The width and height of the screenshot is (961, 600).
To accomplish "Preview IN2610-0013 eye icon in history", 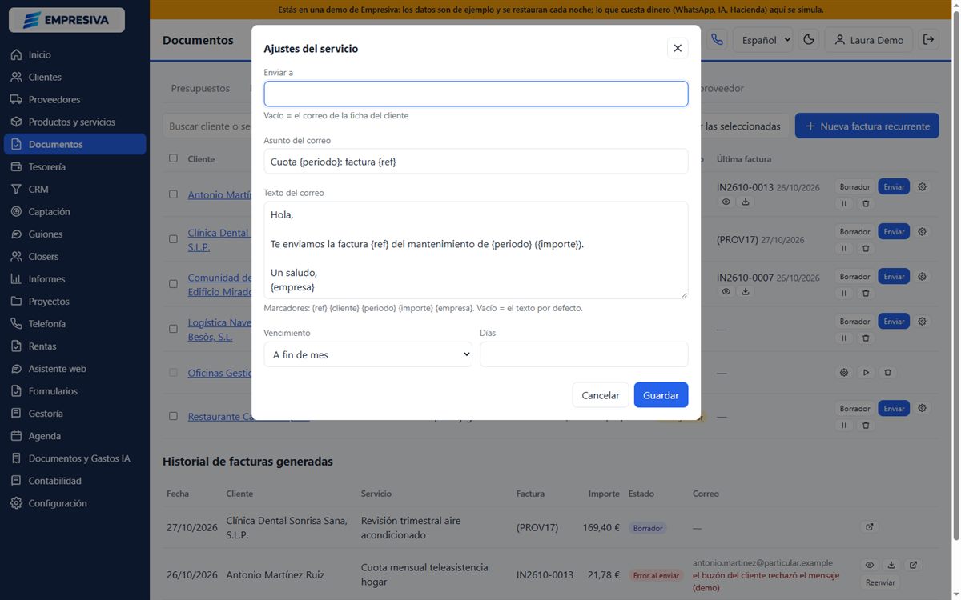I will pyautogui.click(x=870, y=565).
